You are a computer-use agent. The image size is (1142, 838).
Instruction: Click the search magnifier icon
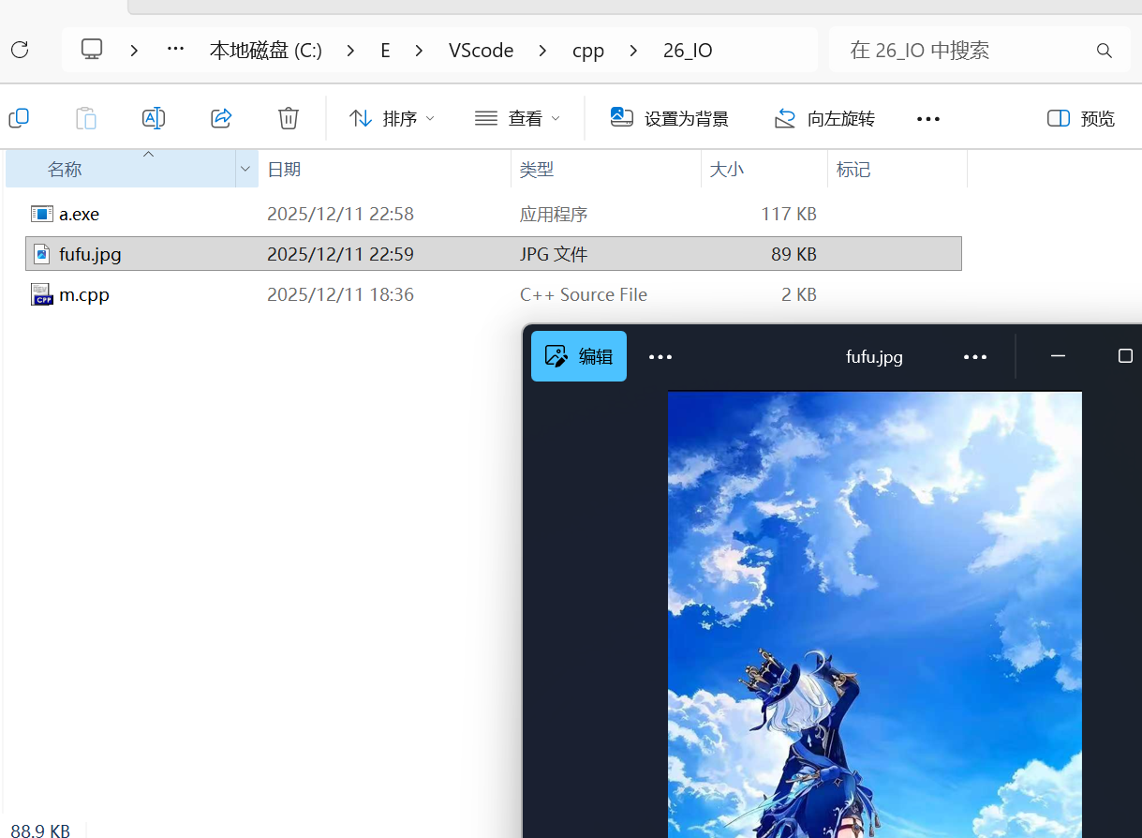1105,51
